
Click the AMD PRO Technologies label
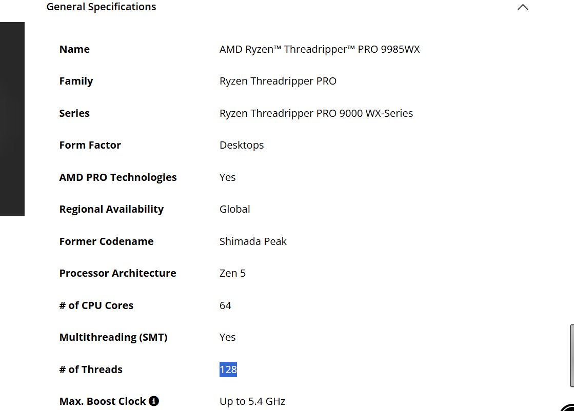pyautogui.click(x=118, y=177)
